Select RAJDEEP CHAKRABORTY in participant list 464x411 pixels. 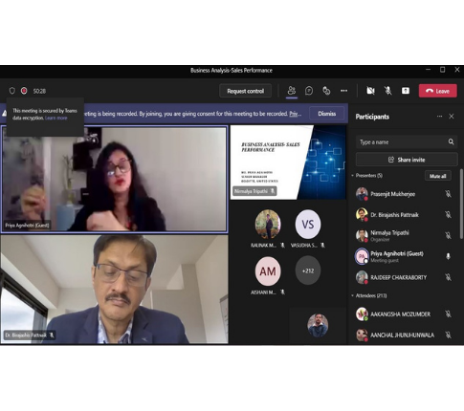coord(405,277)
